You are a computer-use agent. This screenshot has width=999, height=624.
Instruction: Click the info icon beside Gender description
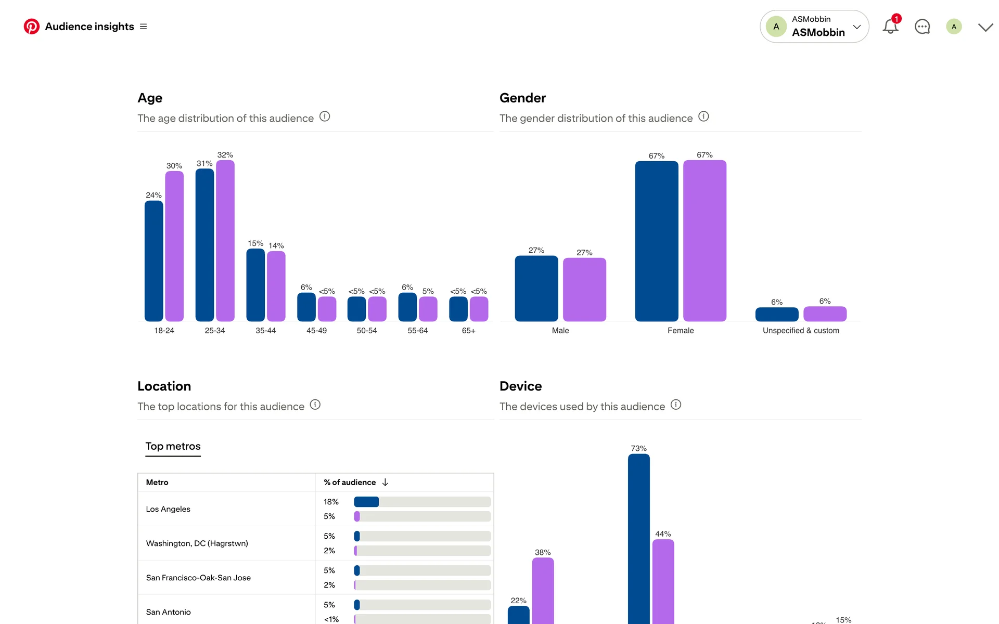coord(703,116)
